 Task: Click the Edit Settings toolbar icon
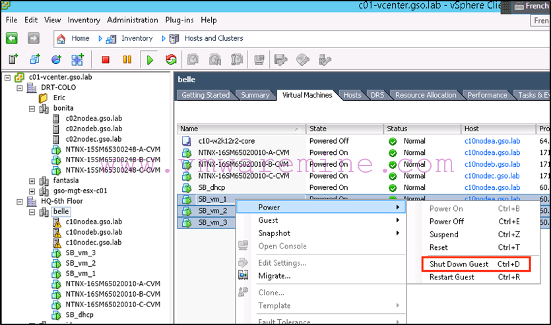pyautogui.click(x=280, y=60)
